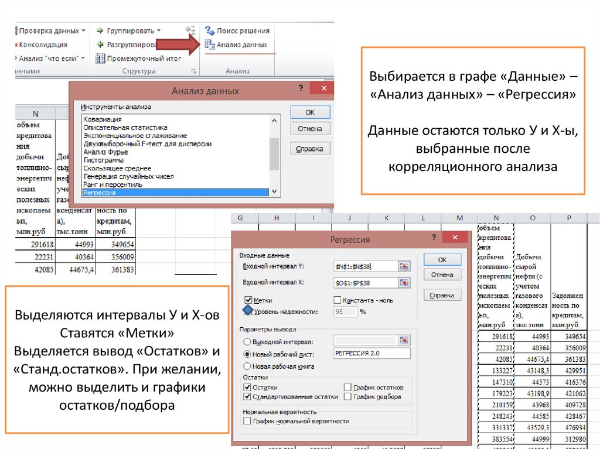Select Гистограмма in the tools list
The height and width of the screenshot is (449, 600).
(176, 160)
